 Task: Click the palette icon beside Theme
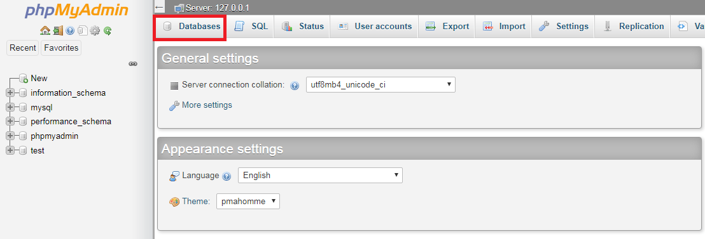pos(174,202)
